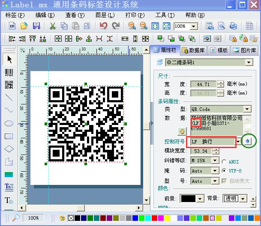Open the 编辑(E) menu
261x226 pixels.
45,15
